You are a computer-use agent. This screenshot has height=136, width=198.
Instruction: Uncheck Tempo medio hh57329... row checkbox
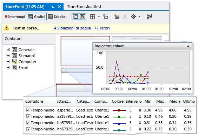pos(28,129)
